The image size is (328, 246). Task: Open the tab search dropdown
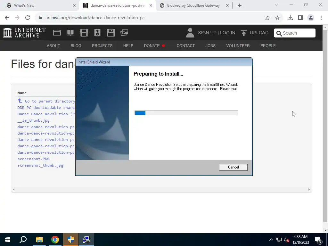pyautogui.click(x=276, y=4)
